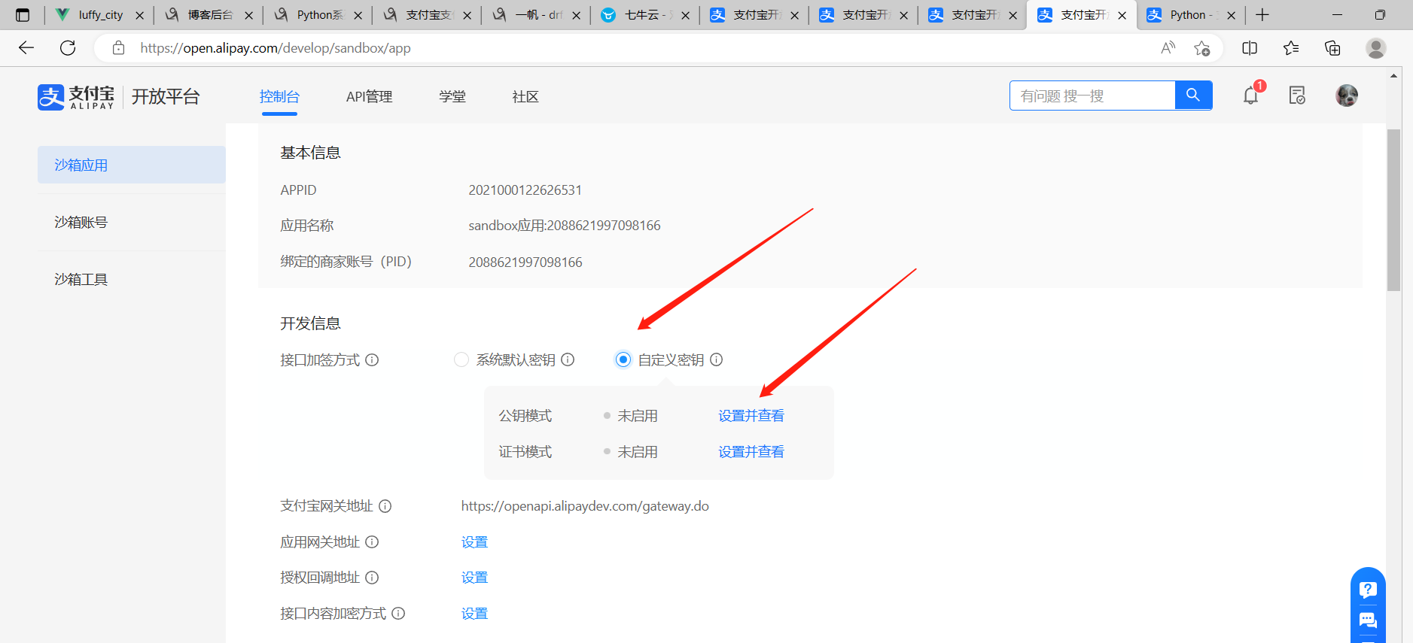Close the 博客后台 browser tab
This screenshot has height=643, width=1413.
pos(248,15)
